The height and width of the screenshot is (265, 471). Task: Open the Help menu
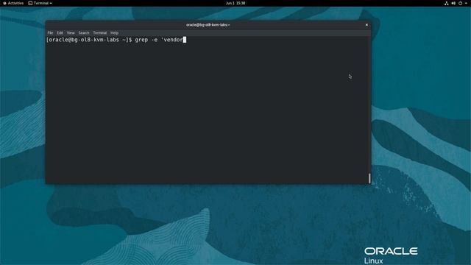click(x=115, y=32)
